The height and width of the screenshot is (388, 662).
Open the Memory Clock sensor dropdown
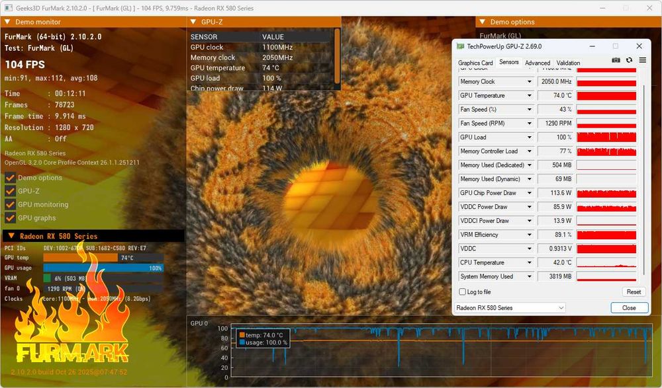529,81
